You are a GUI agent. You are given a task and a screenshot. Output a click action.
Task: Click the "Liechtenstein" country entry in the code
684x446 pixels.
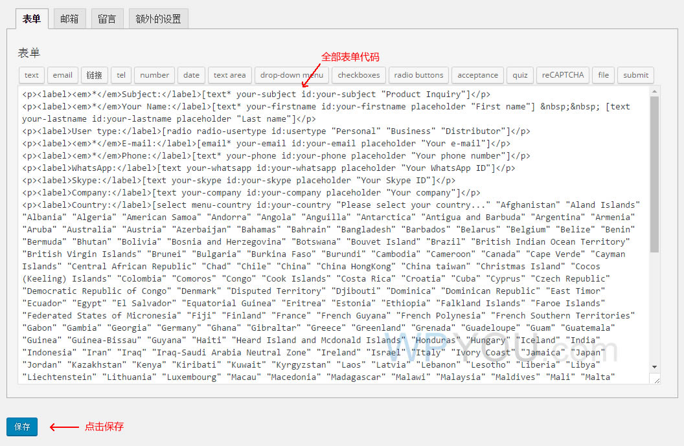[60, 377]
